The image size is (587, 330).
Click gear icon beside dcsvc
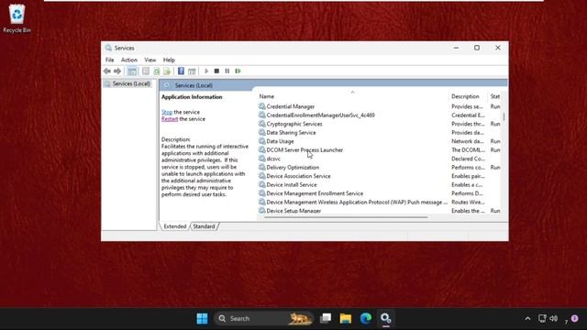[262, 159]
